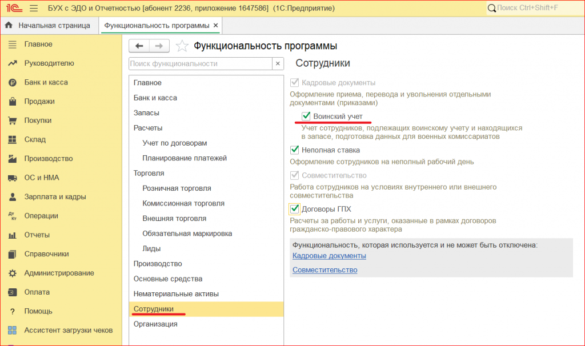Go back with the left arrow button

139,46
